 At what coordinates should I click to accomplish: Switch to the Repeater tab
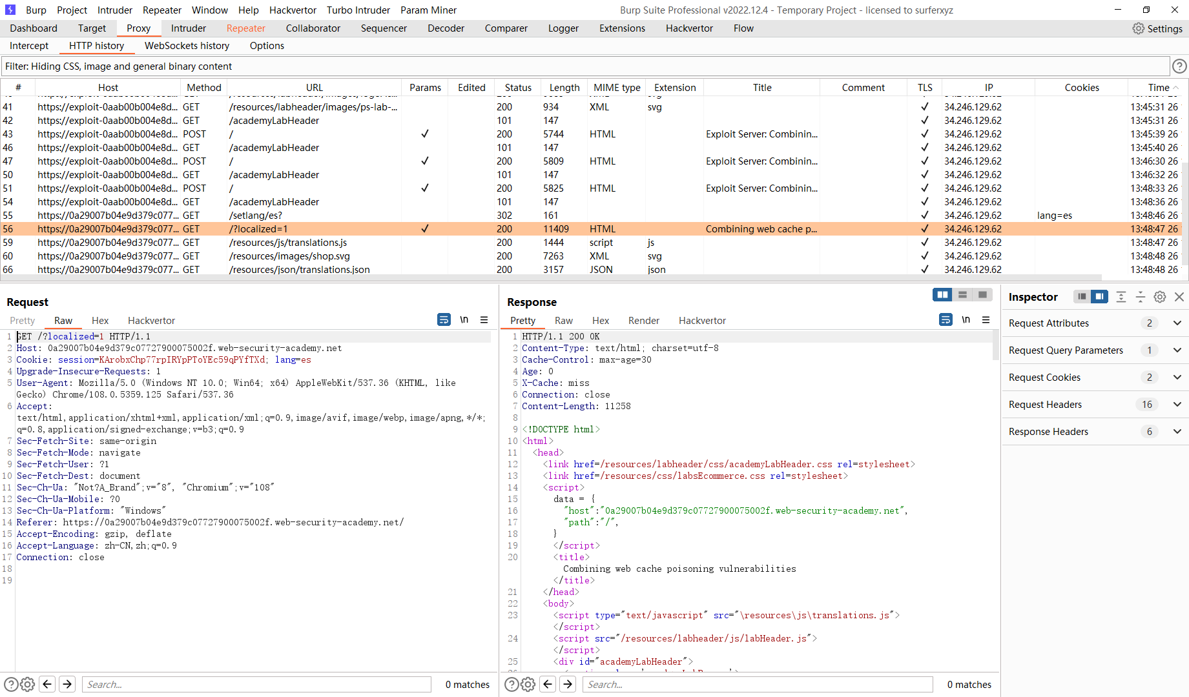click(245, 28)
